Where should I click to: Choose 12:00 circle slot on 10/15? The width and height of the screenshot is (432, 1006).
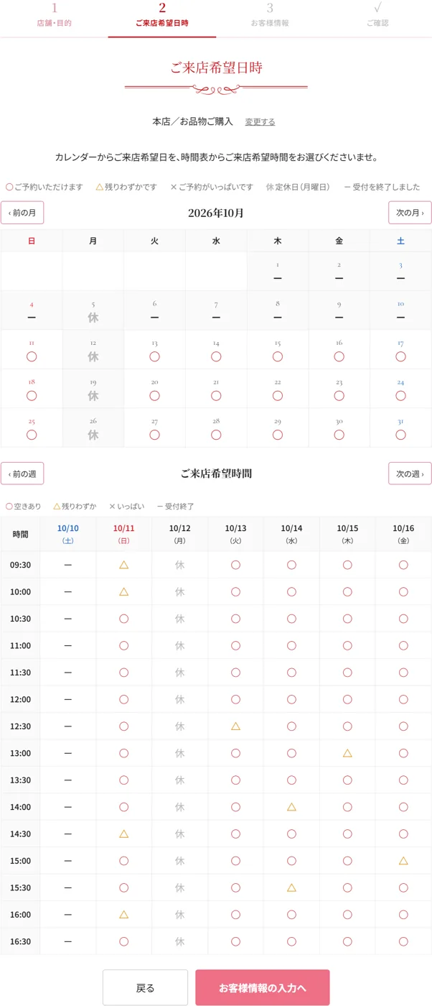[x=347, y=699]
